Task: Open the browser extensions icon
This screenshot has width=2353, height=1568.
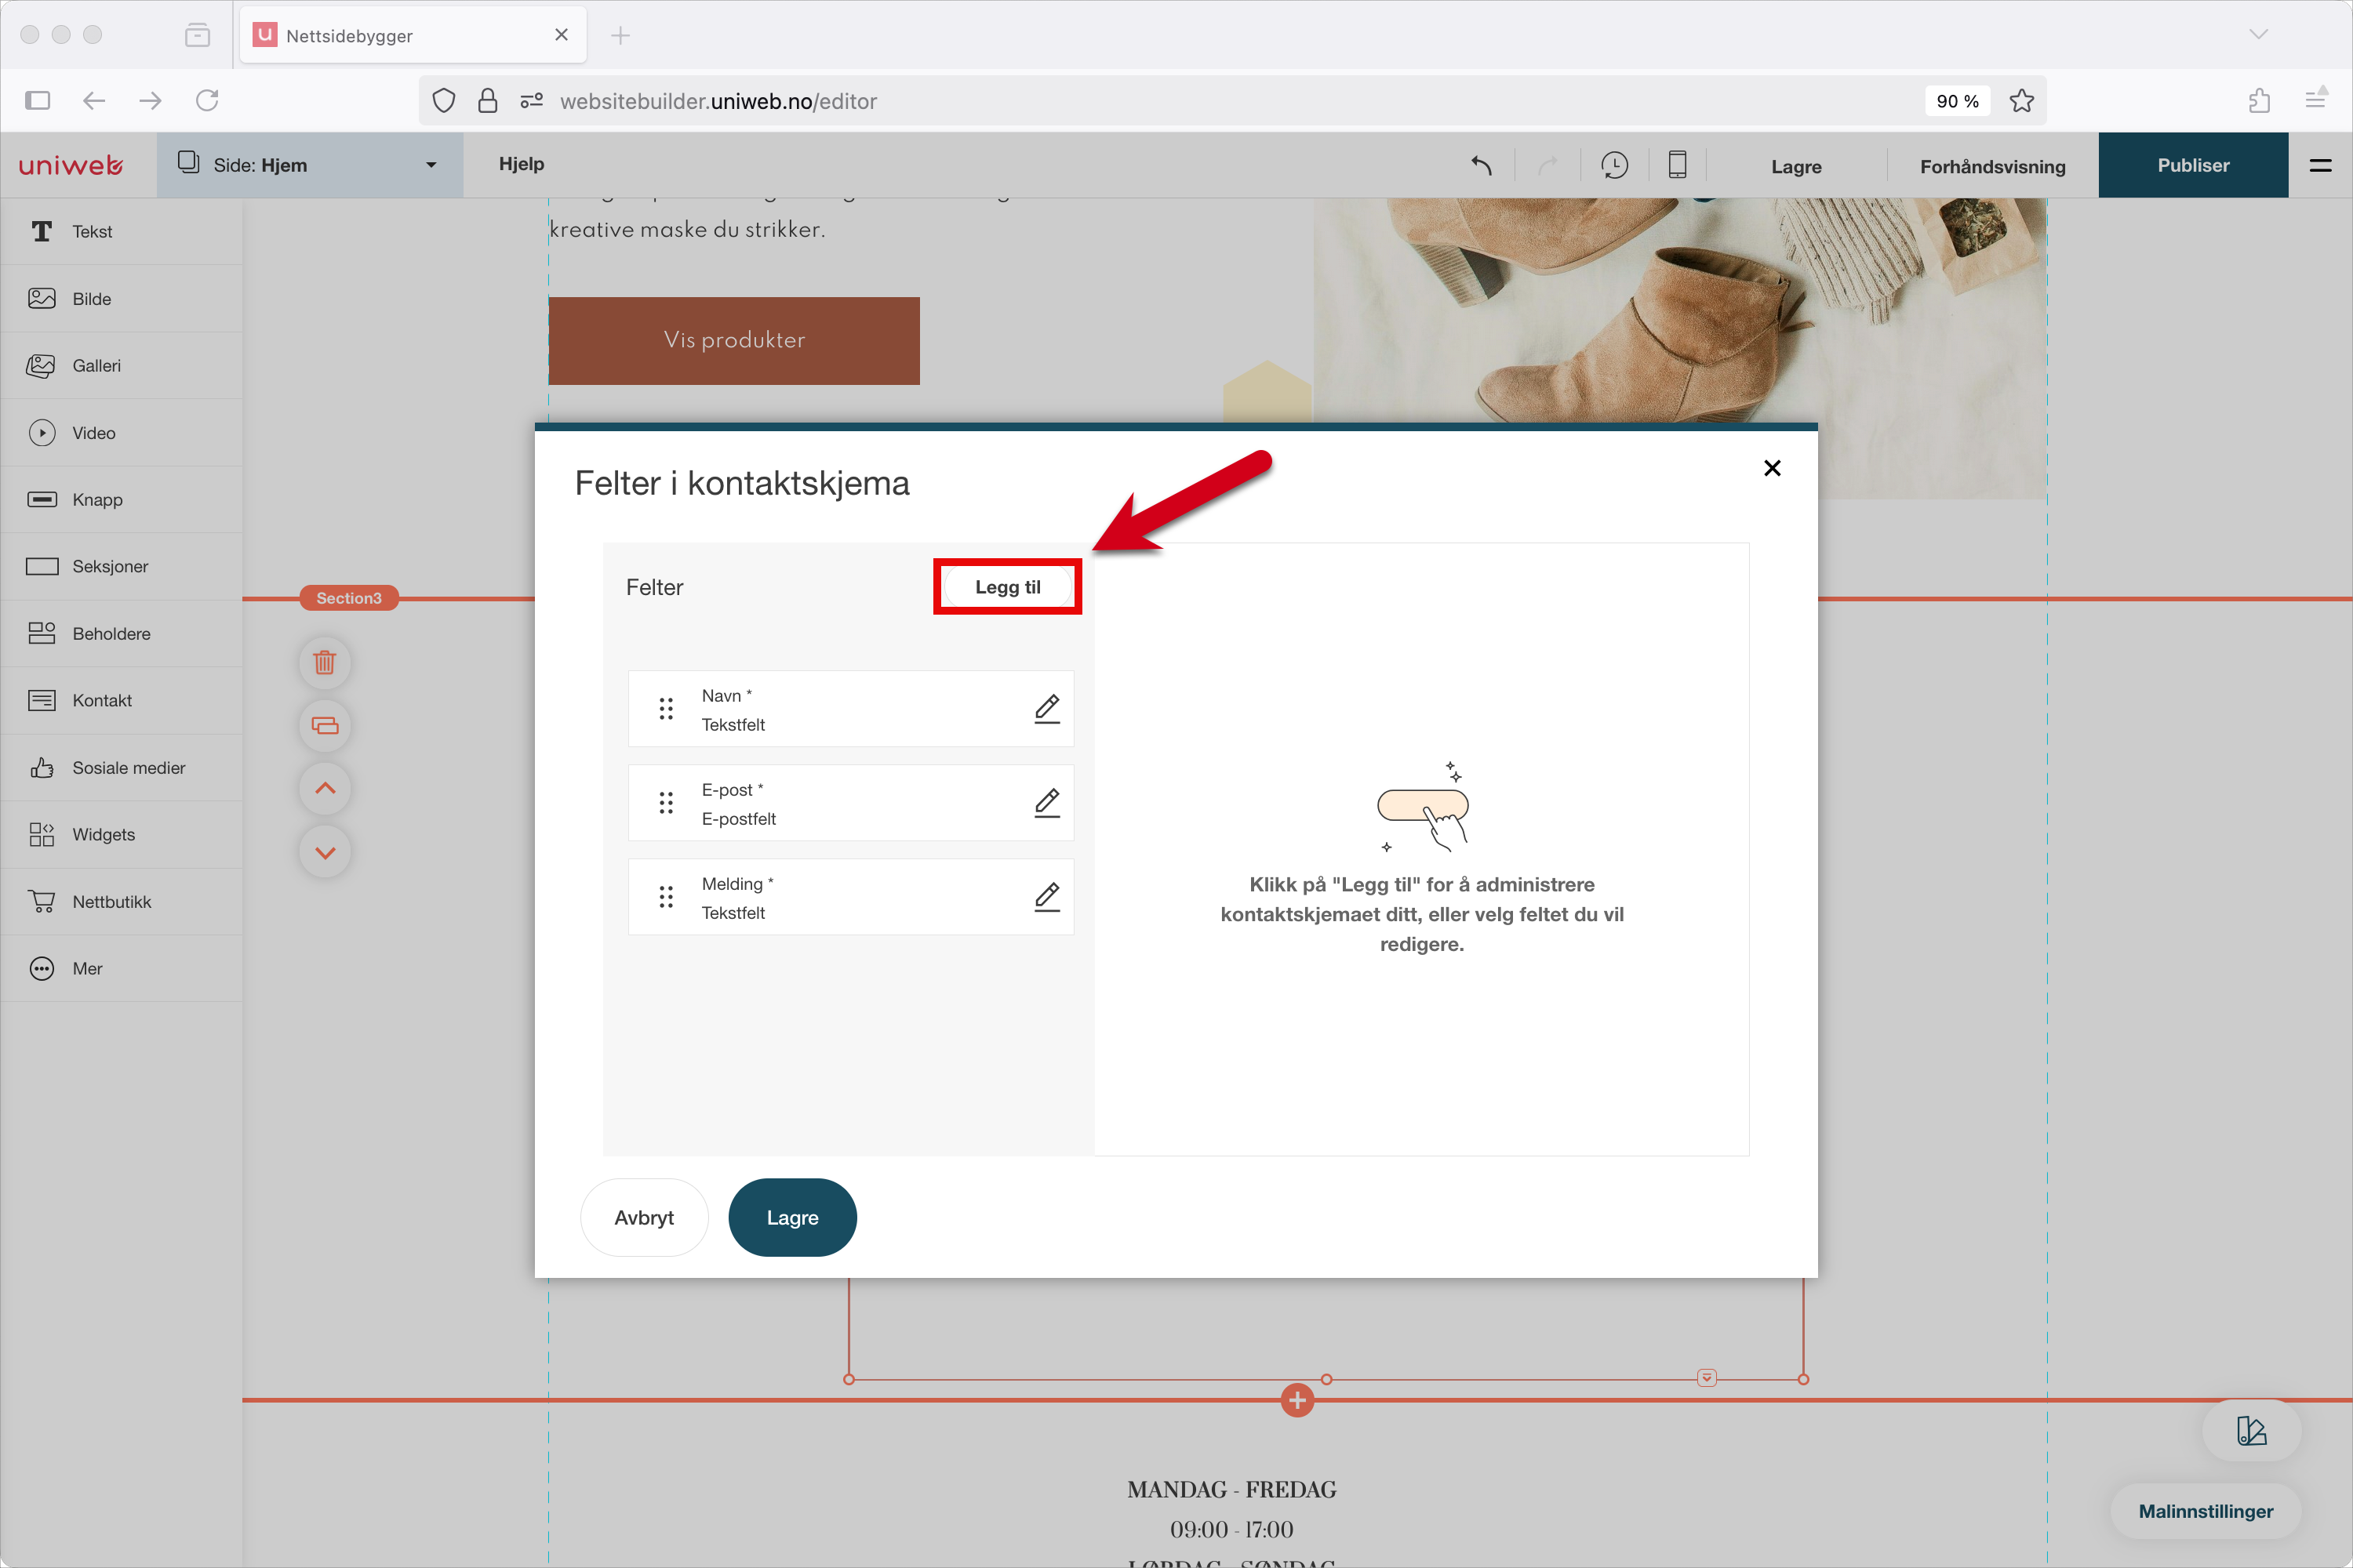Action: click(2259, 100)
